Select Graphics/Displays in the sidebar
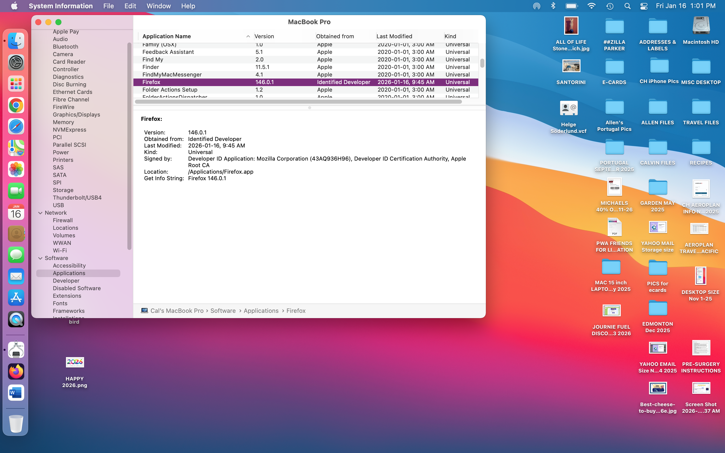The width and height of the screenshot is (725, 453). click(x=76, y=115)
